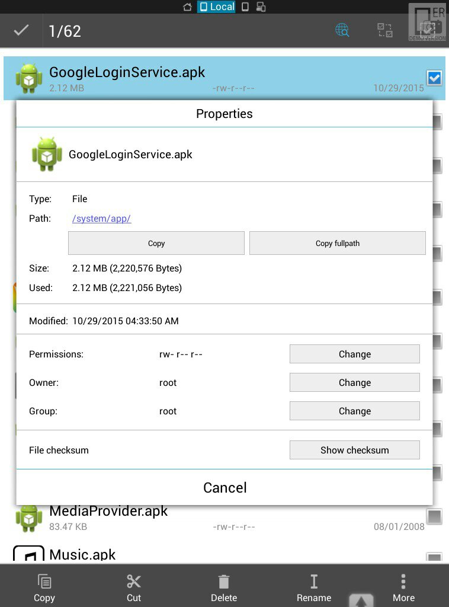Viewport: 449px width, 607px height.
Task: Cut the selected file
Action: (x=134, y=588)
